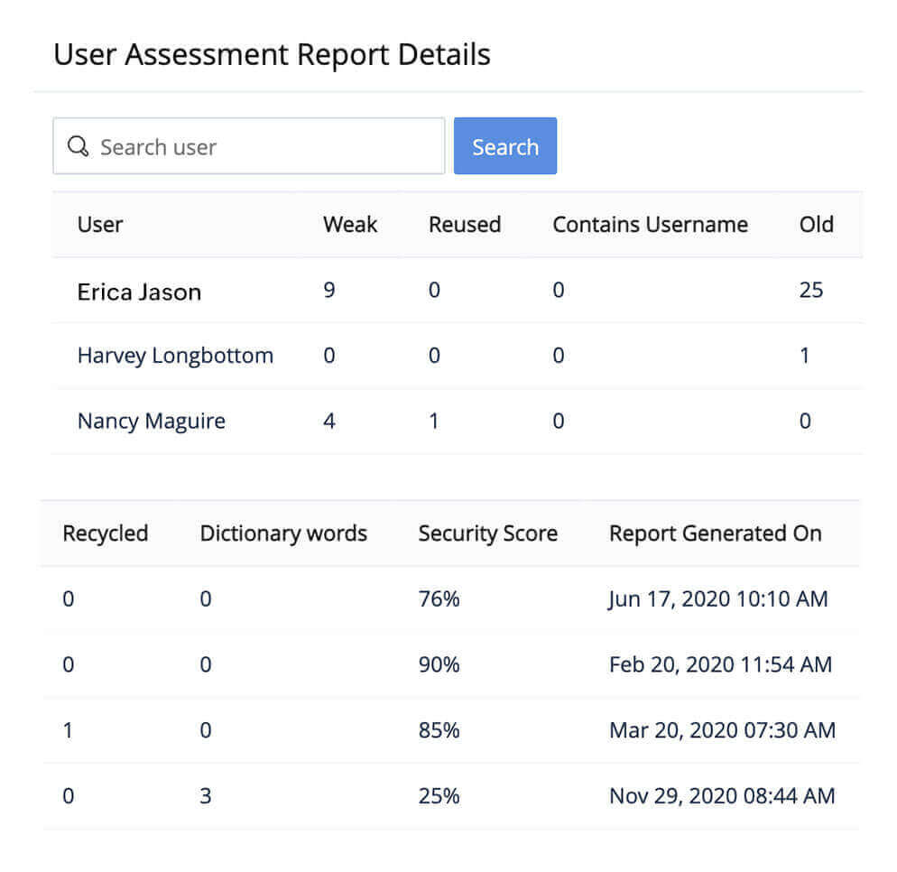Image resolution: width=897 pixels, height=872 pixels.
Task: Click the Search user input field
Action: 262,146
